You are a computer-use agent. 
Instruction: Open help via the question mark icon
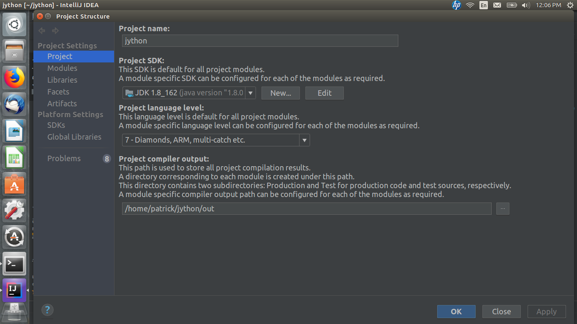(x=47, y=310)
